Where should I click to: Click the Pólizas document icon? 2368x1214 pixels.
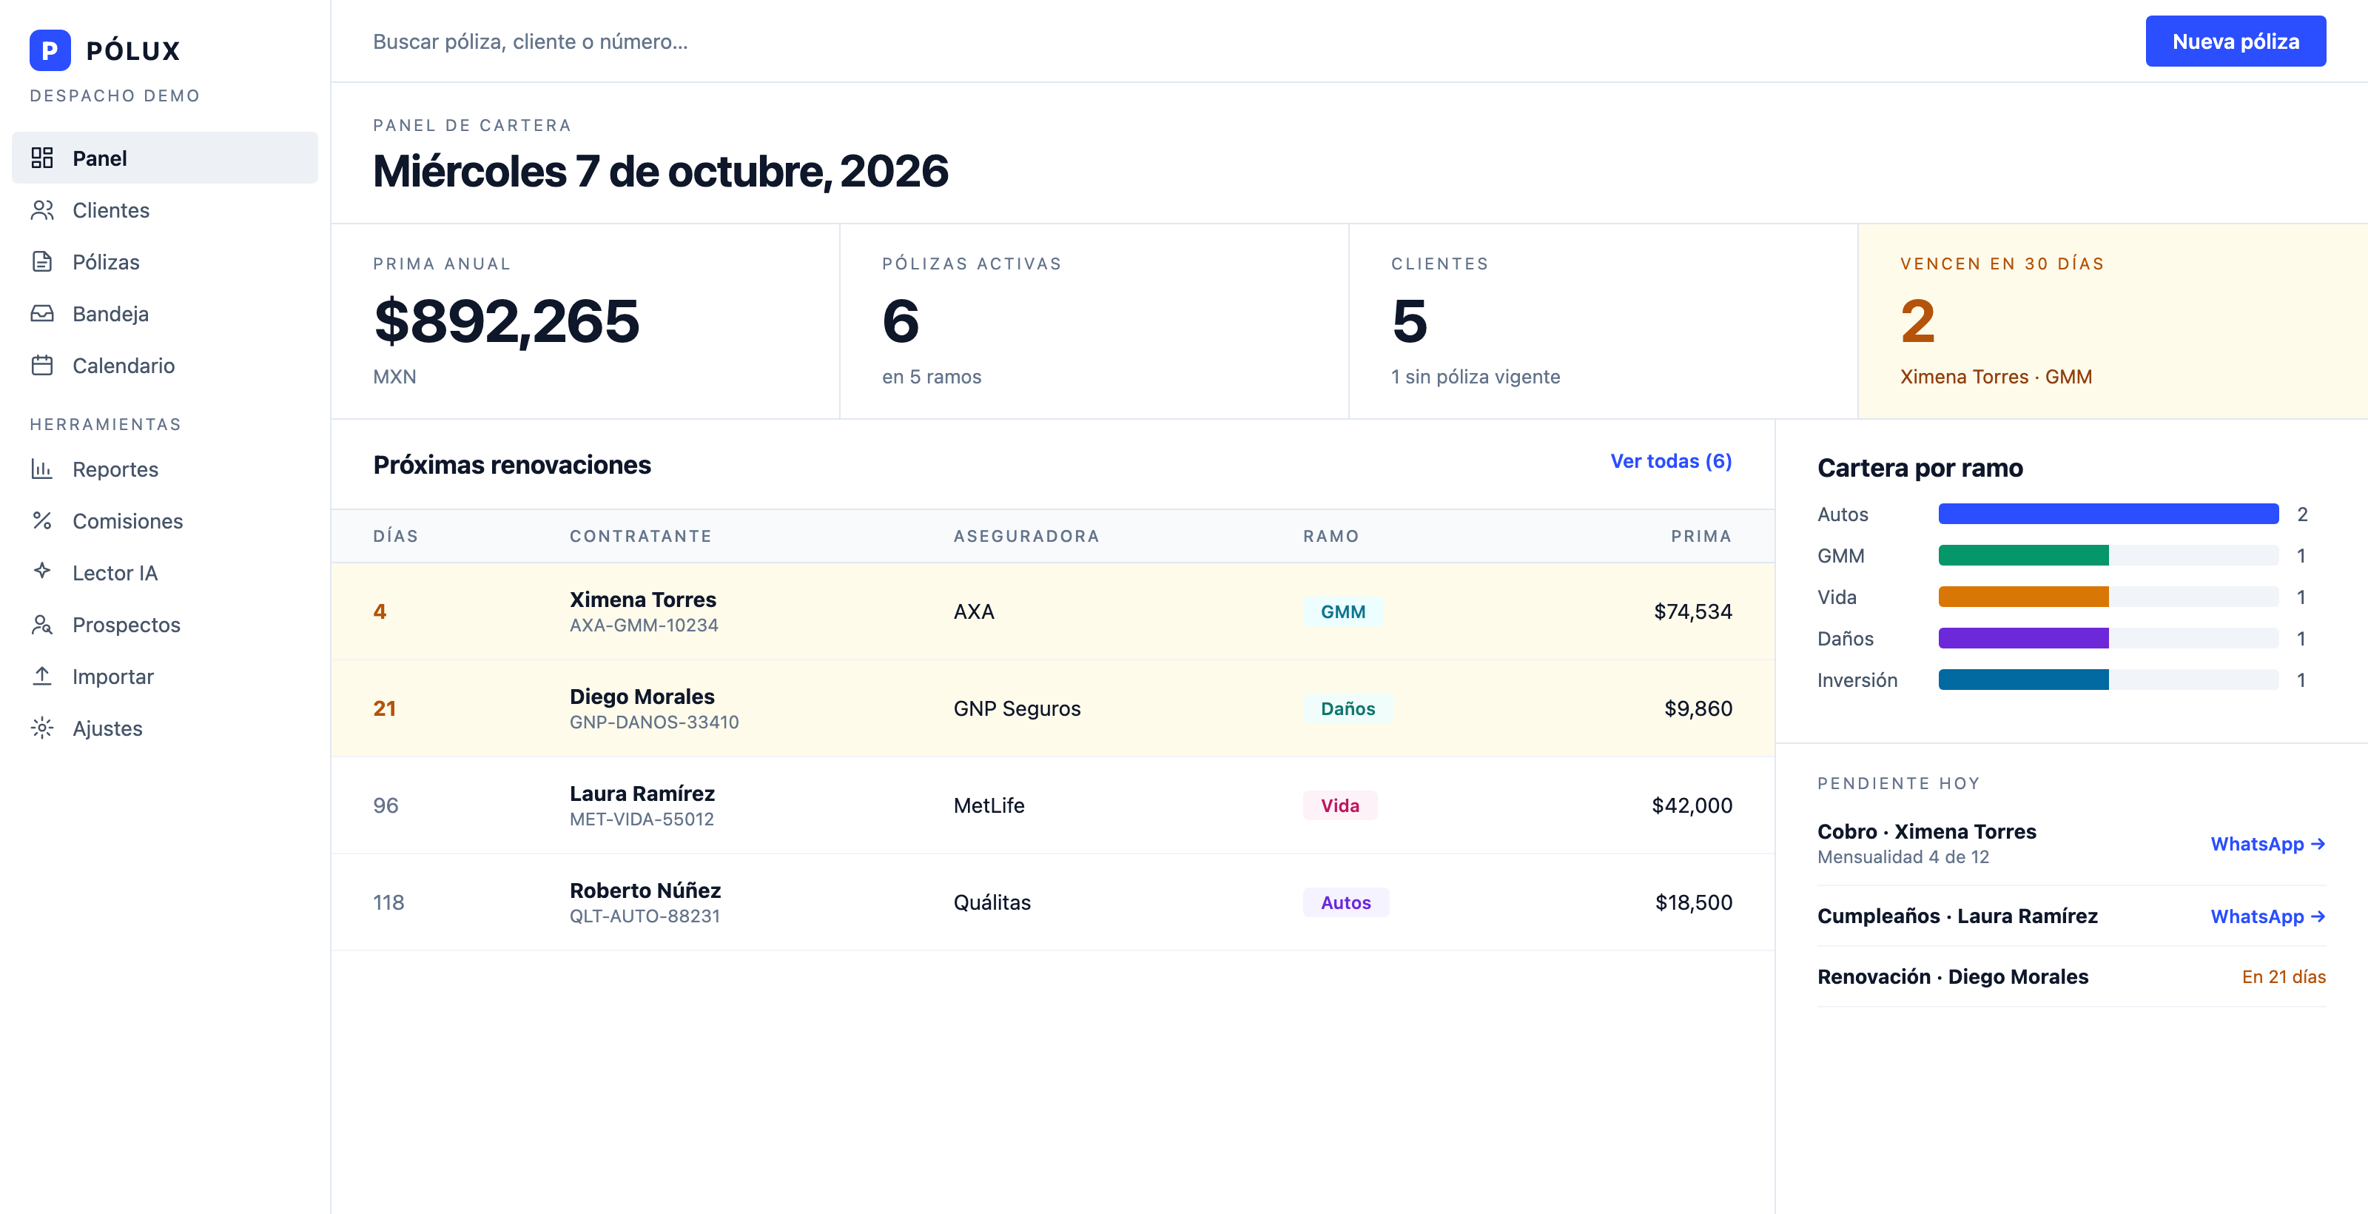42,262
